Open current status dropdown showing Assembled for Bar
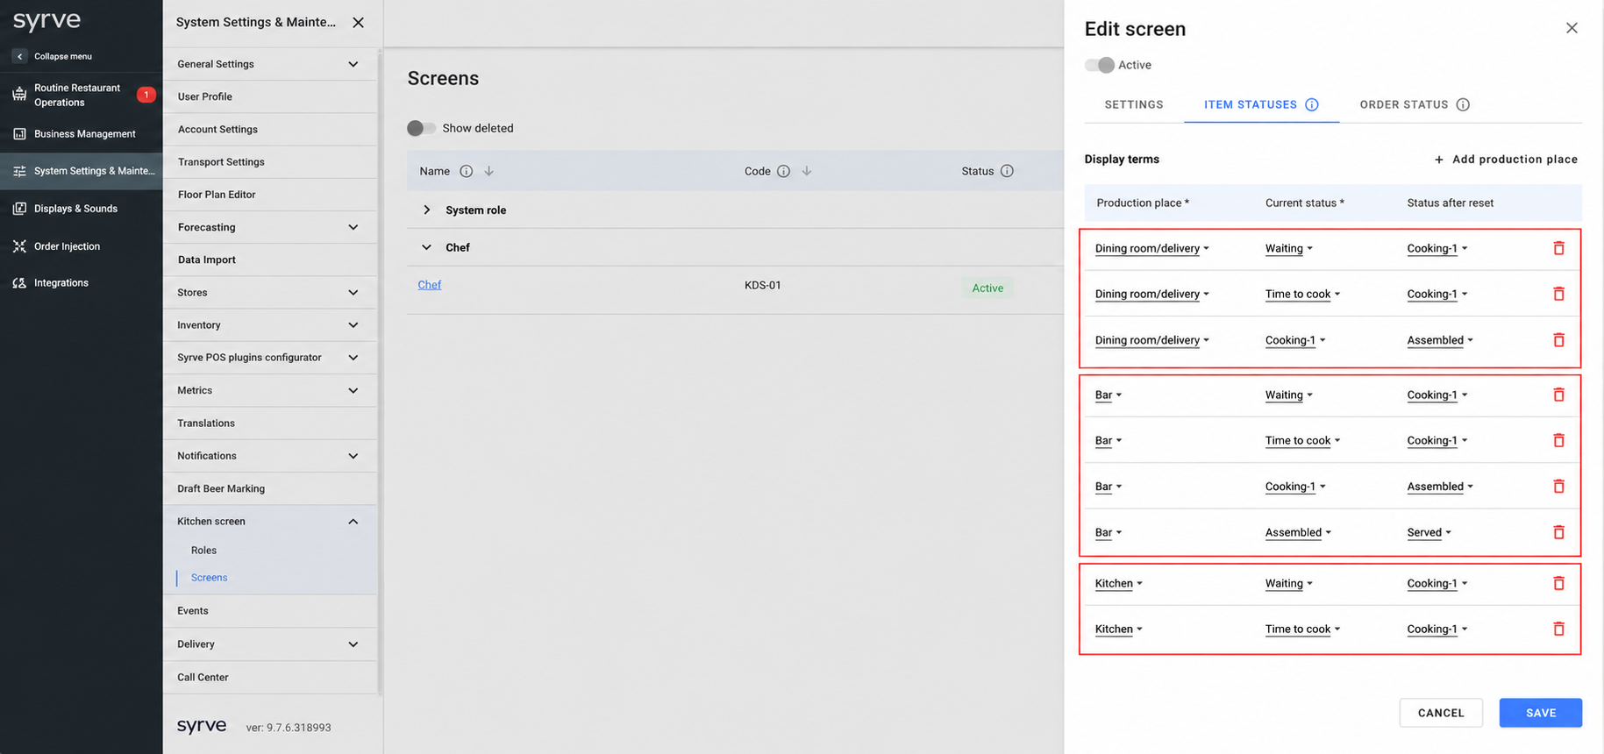The height and width of the screenshot is (754, 1604). (x=1298, y=532)
